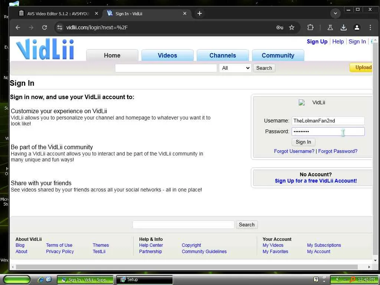Open the browser extensions puzzle icon
380x285 pixels.
310,27
